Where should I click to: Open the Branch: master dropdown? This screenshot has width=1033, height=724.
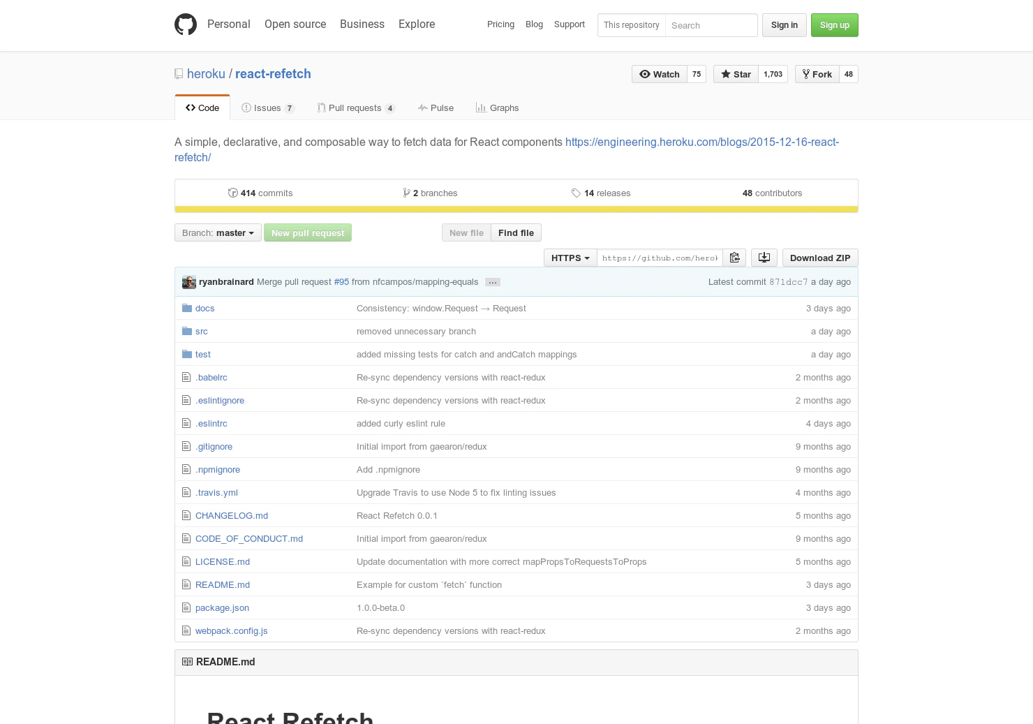click(218, 232)
